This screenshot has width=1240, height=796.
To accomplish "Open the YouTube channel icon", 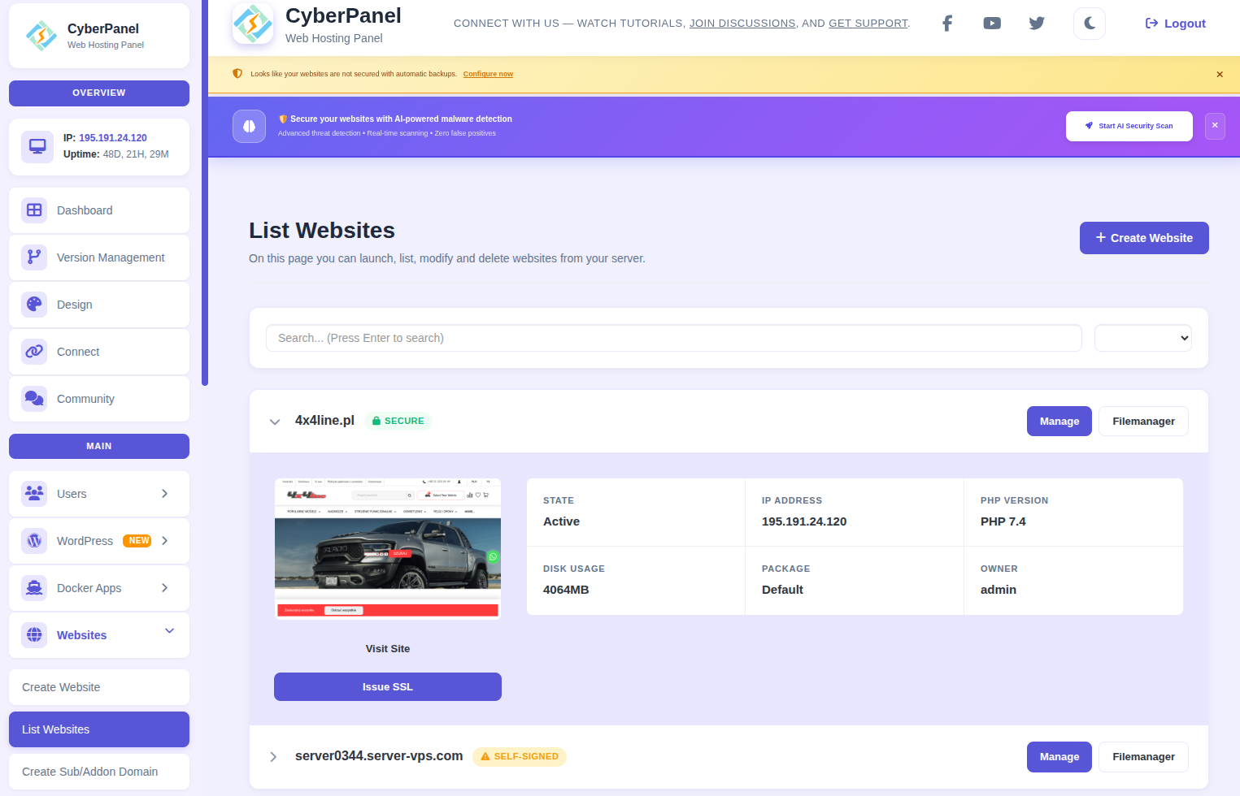I will pyautogui.click(x=992, y=24).
